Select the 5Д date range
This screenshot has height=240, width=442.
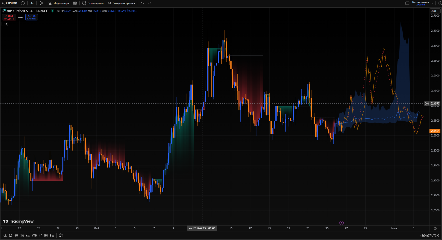pos(11,236)
